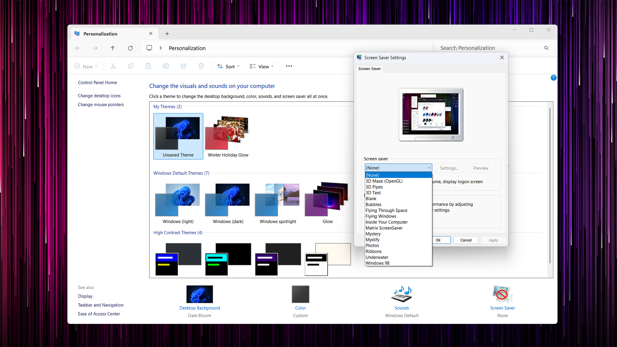Open Taskbar and Navigation link

[x=101, y=305]
